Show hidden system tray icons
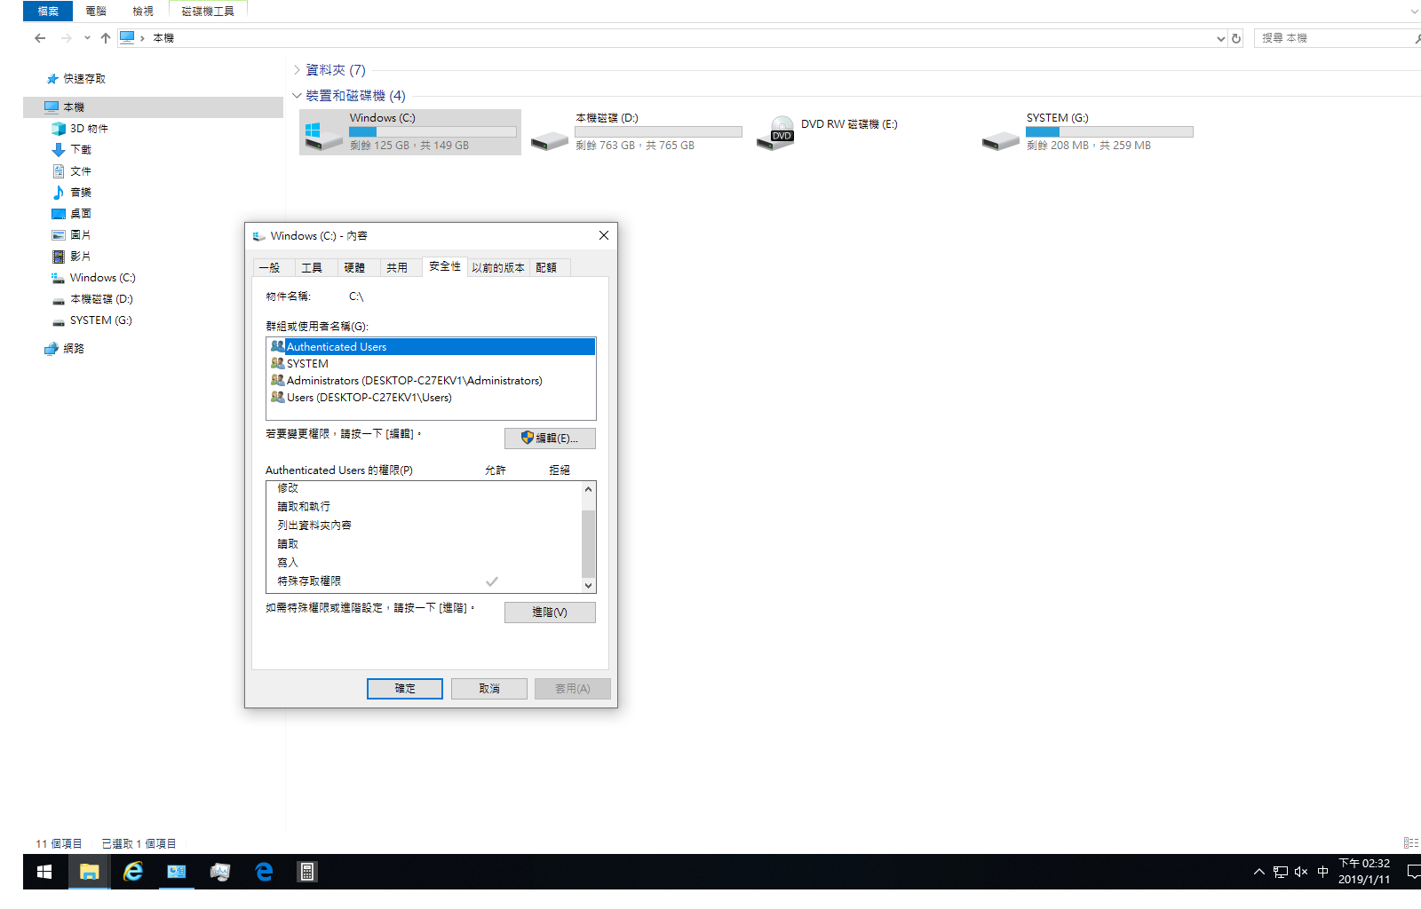This screenshot has height=909, width=1421. click(1258, 872)
